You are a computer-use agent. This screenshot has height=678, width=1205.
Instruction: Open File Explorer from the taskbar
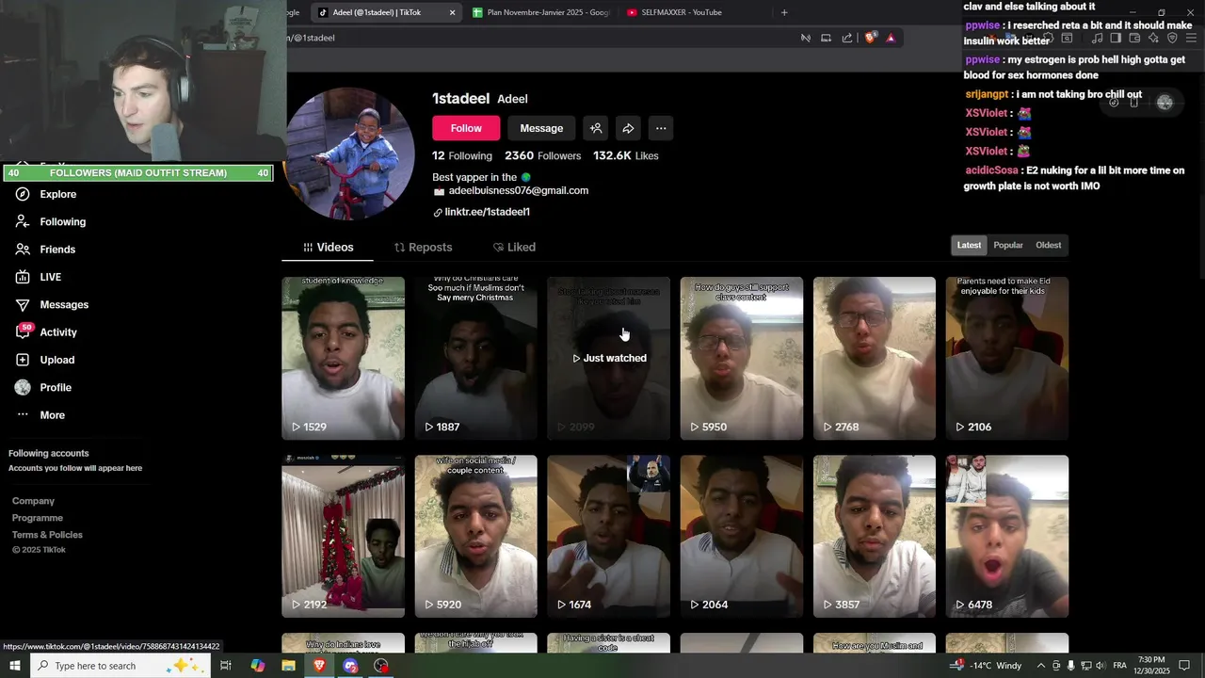coord(289,666)
